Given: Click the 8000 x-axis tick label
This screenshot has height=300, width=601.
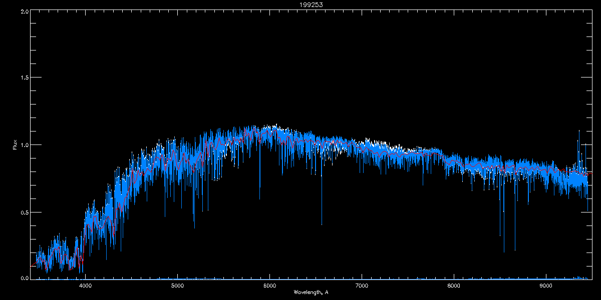Looking at the screenshot, I should click(x=454, y=286).
